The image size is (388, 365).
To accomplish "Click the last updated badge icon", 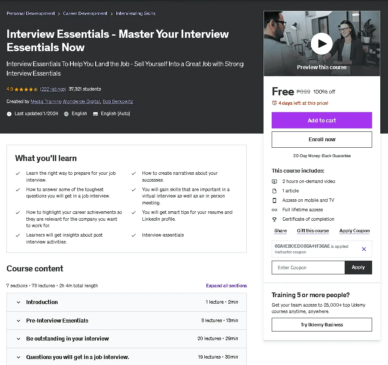I will pyautogui.click(x=9, y=114).
